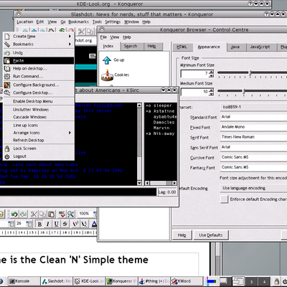Open the File menu in Control Centre
This screenshot has width=287, height=287.
[x=103, y=37]
